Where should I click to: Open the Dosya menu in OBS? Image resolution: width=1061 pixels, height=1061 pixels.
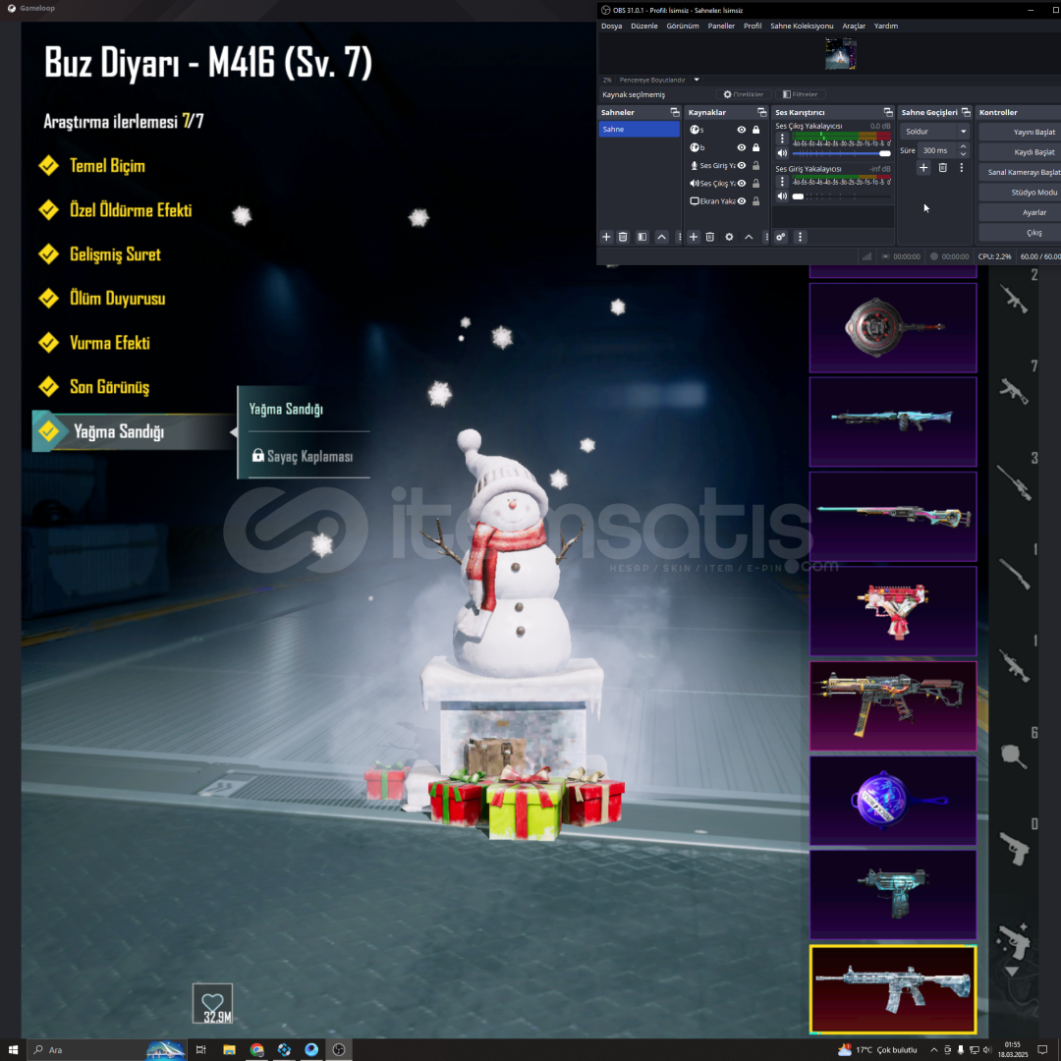[611, 26]
